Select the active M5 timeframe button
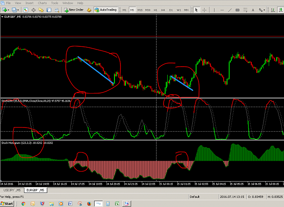Image resolution: width=284 pixels, height=207 pixels. point(132,10)
